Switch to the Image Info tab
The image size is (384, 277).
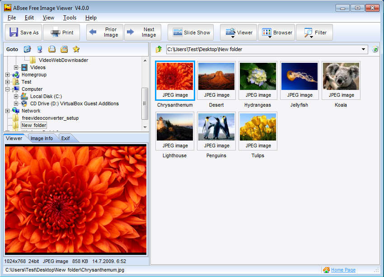tap(42, 138)
